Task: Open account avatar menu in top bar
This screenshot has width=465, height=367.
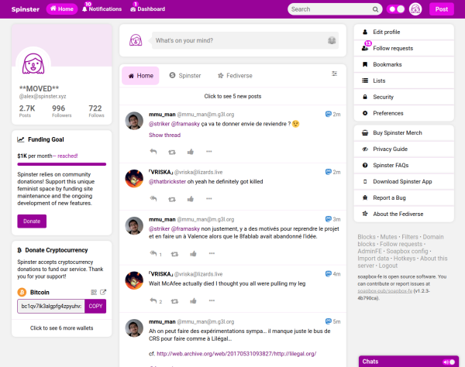Action: point(415,9)
